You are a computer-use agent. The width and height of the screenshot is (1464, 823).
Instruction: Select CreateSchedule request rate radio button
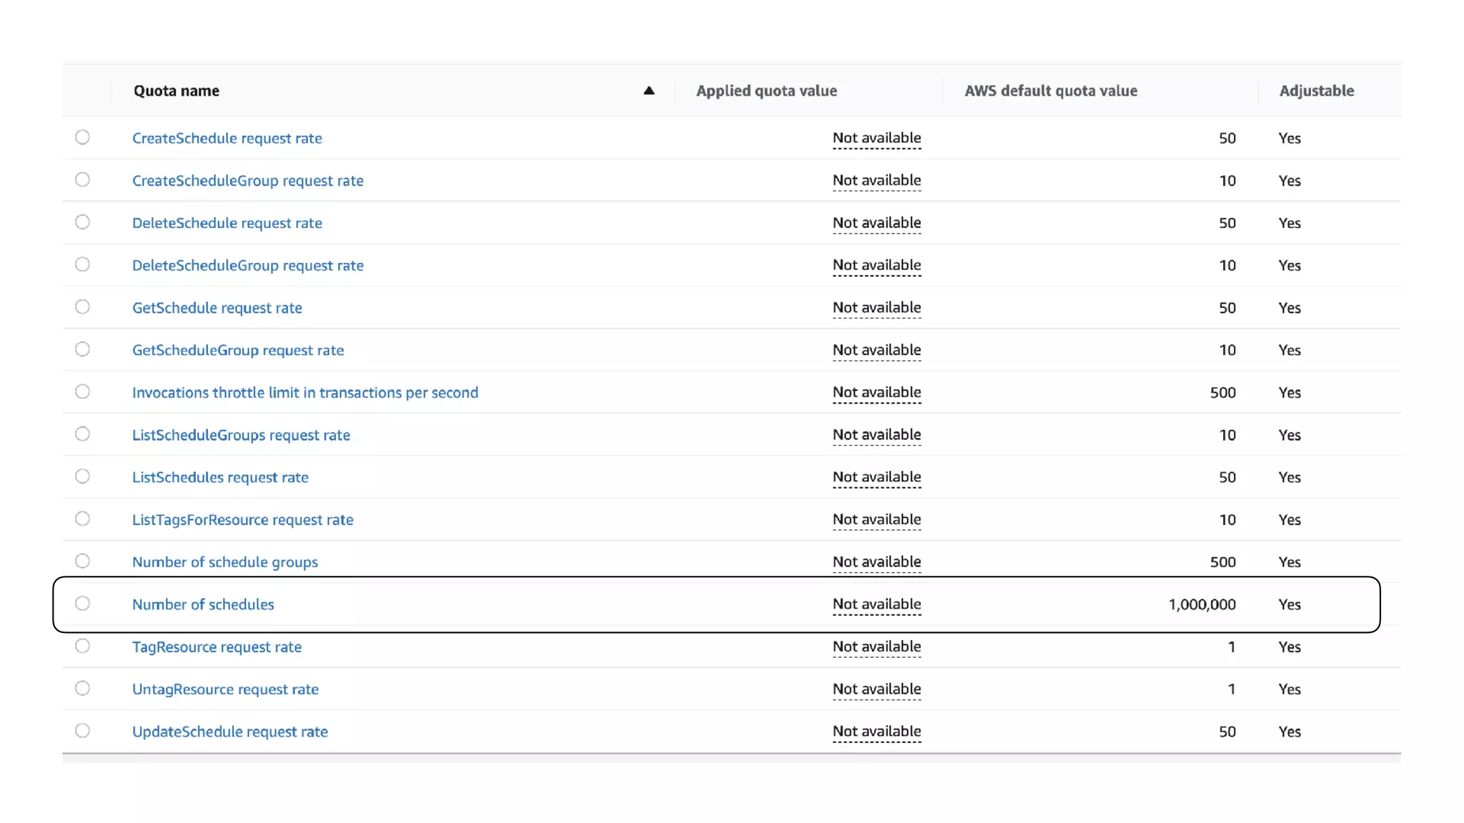point(82,137)
